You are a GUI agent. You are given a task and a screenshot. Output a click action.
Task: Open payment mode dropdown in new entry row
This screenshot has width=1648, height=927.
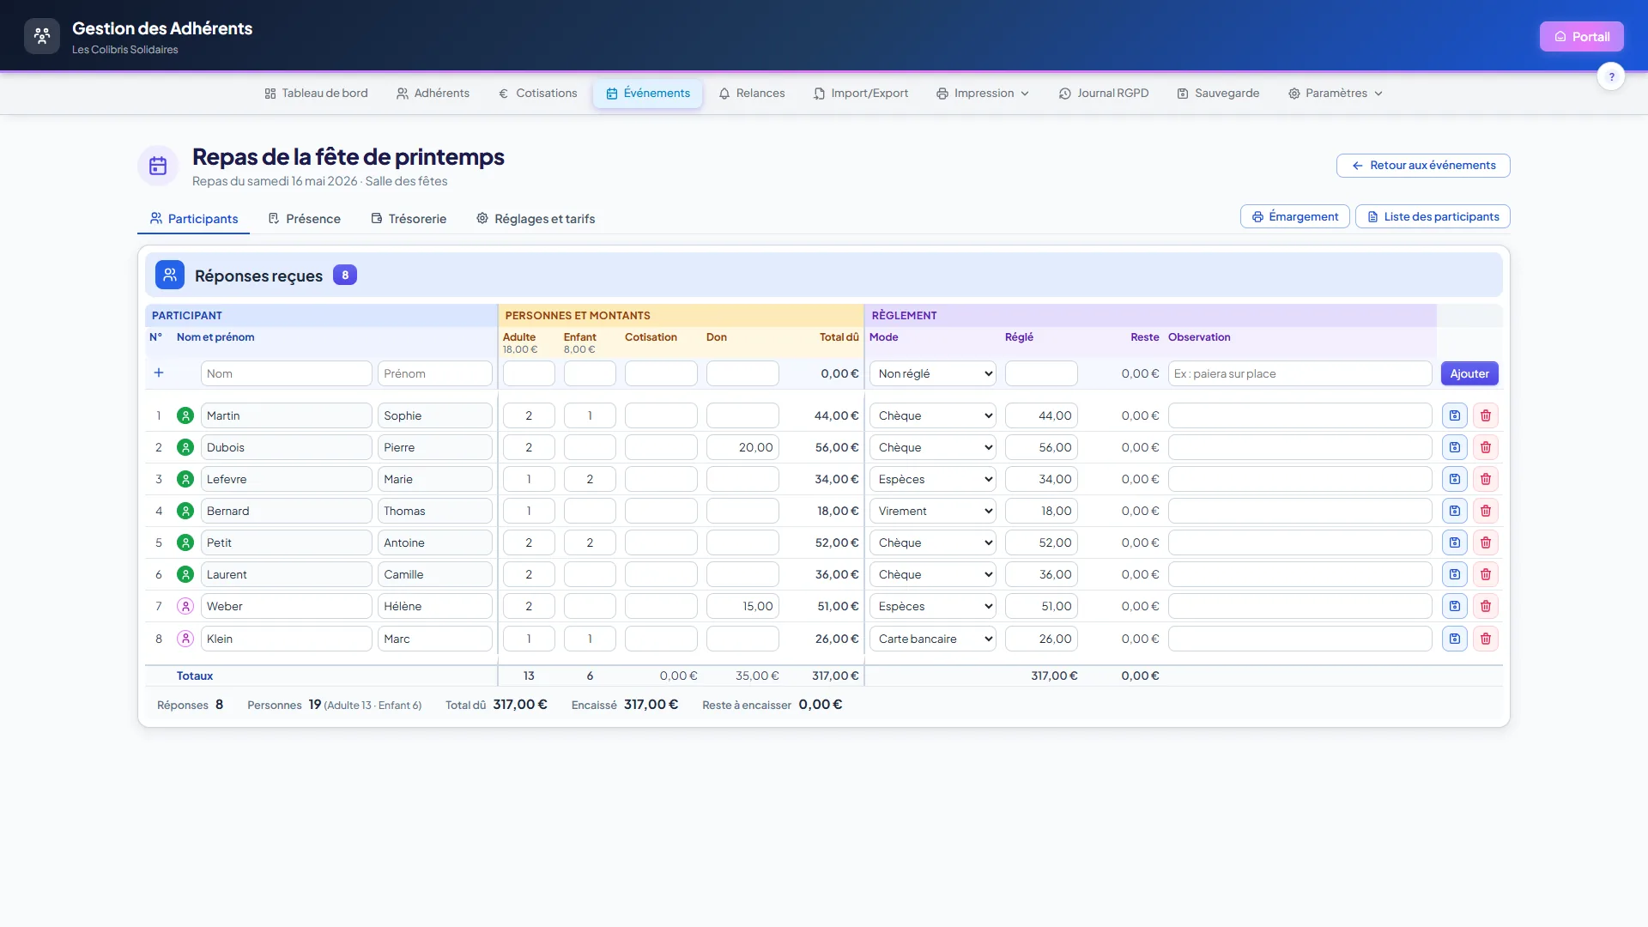932,373
